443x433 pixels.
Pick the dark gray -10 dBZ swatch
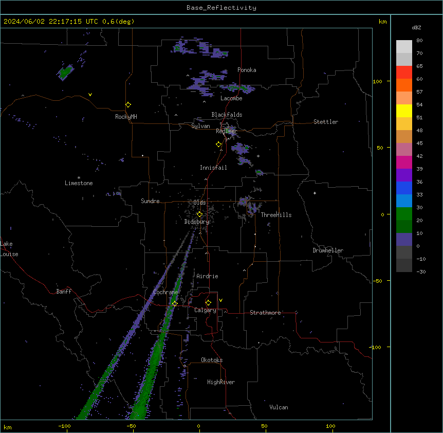(404, 265)
